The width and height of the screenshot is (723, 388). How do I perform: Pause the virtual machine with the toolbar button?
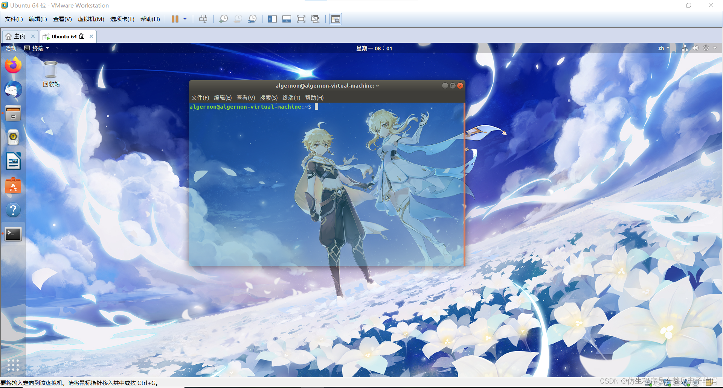click(x=175, y=19)
